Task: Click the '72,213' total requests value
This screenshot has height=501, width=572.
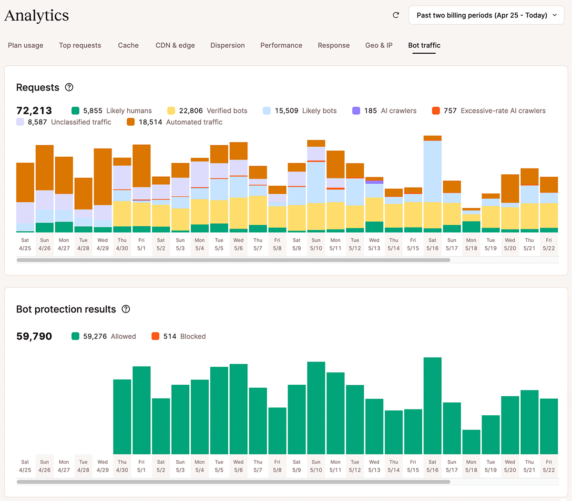Action: pyautogui.click(x=34, y=110)
